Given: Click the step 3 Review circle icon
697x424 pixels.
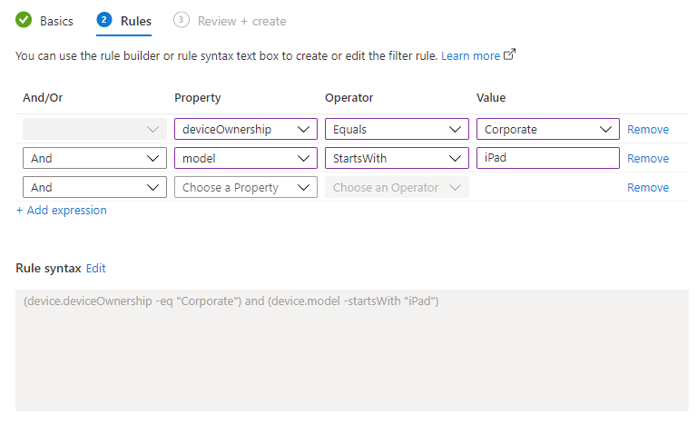Looking at the screenshot, I should (x=182, y=20).
